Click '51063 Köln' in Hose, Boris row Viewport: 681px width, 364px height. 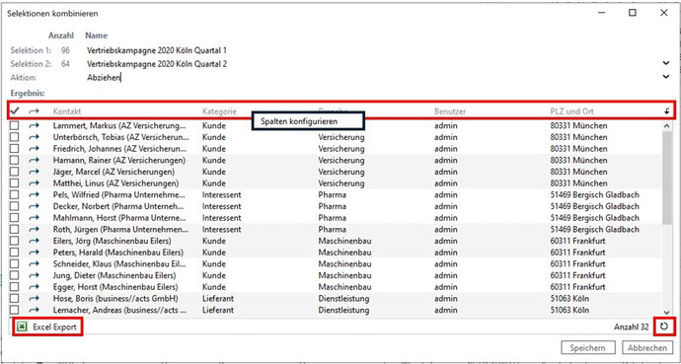(569, 299)
